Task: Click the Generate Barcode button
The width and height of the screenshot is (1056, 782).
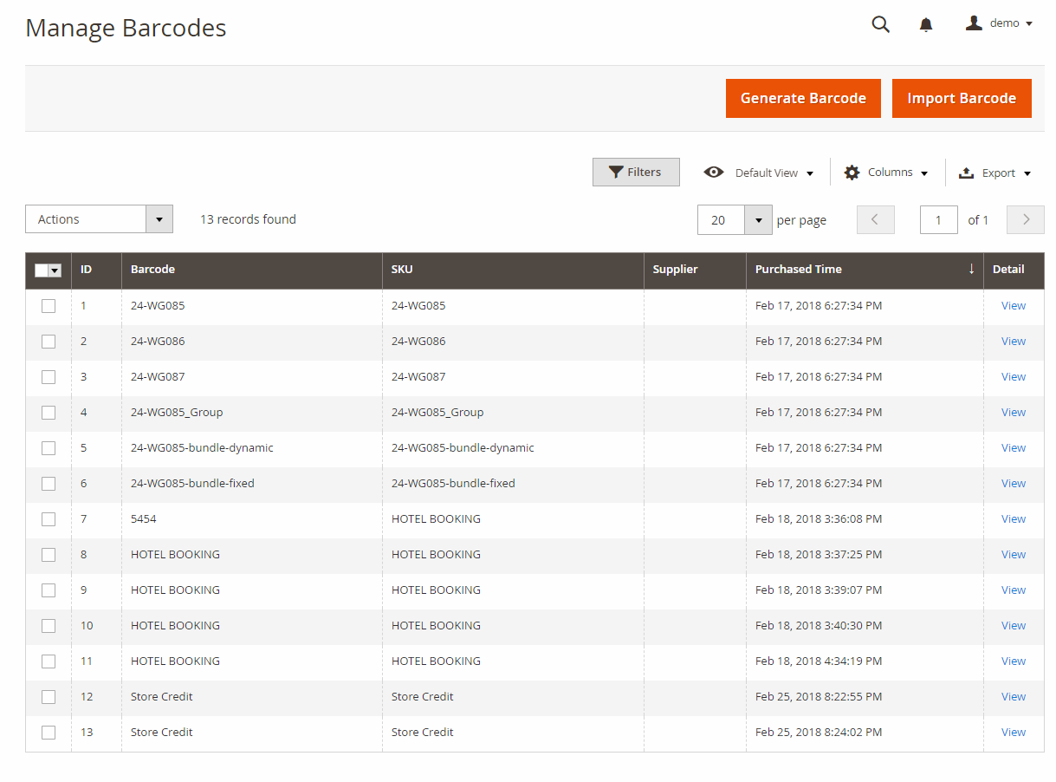Action: pos(803,98)
